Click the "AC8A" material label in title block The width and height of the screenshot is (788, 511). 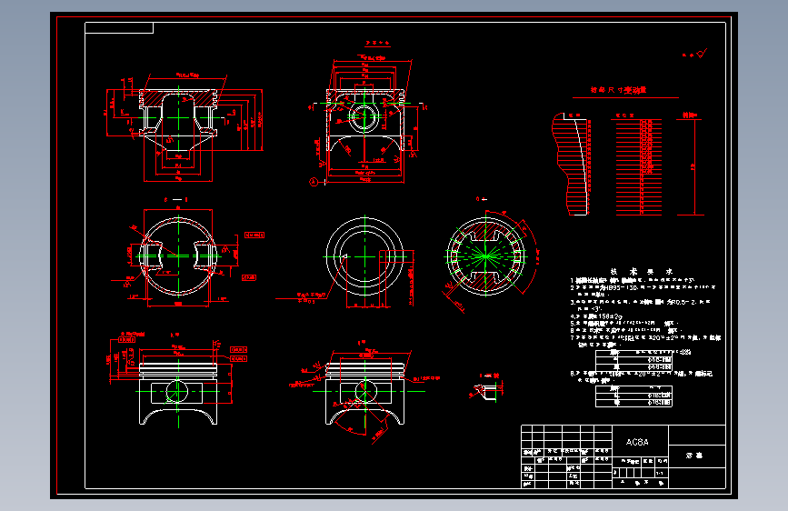(637, 442)
